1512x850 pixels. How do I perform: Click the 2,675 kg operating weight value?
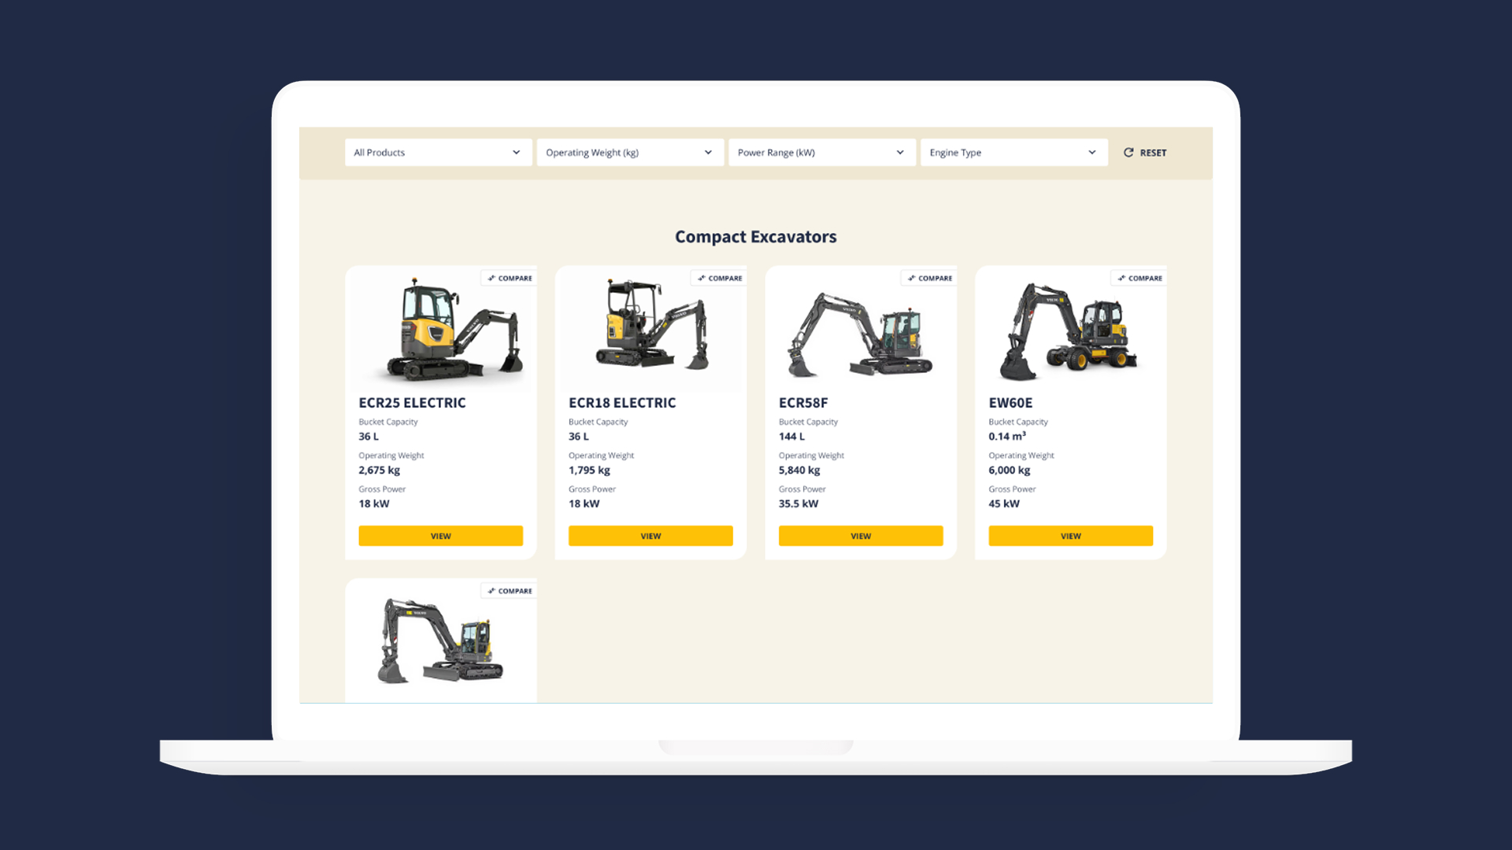(x=379, y=471)
